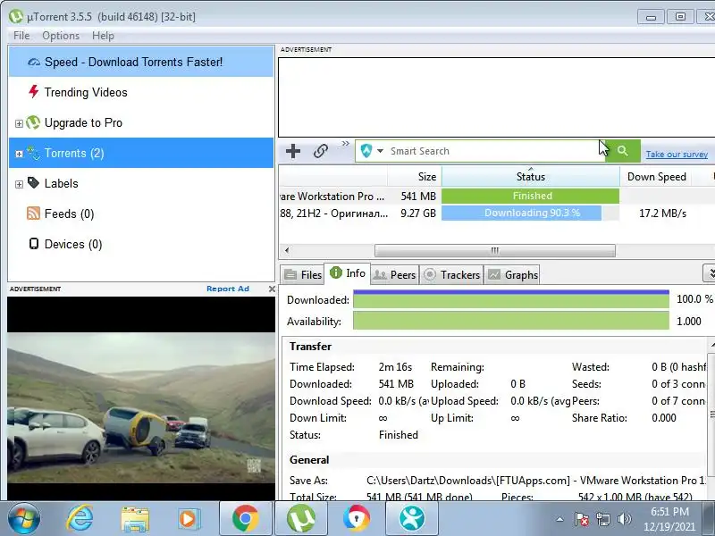This screenshot has width=715, height=536.
Task: Click the uTorrent logo beside Upgrade to Pro
Action: click(33, 122)
